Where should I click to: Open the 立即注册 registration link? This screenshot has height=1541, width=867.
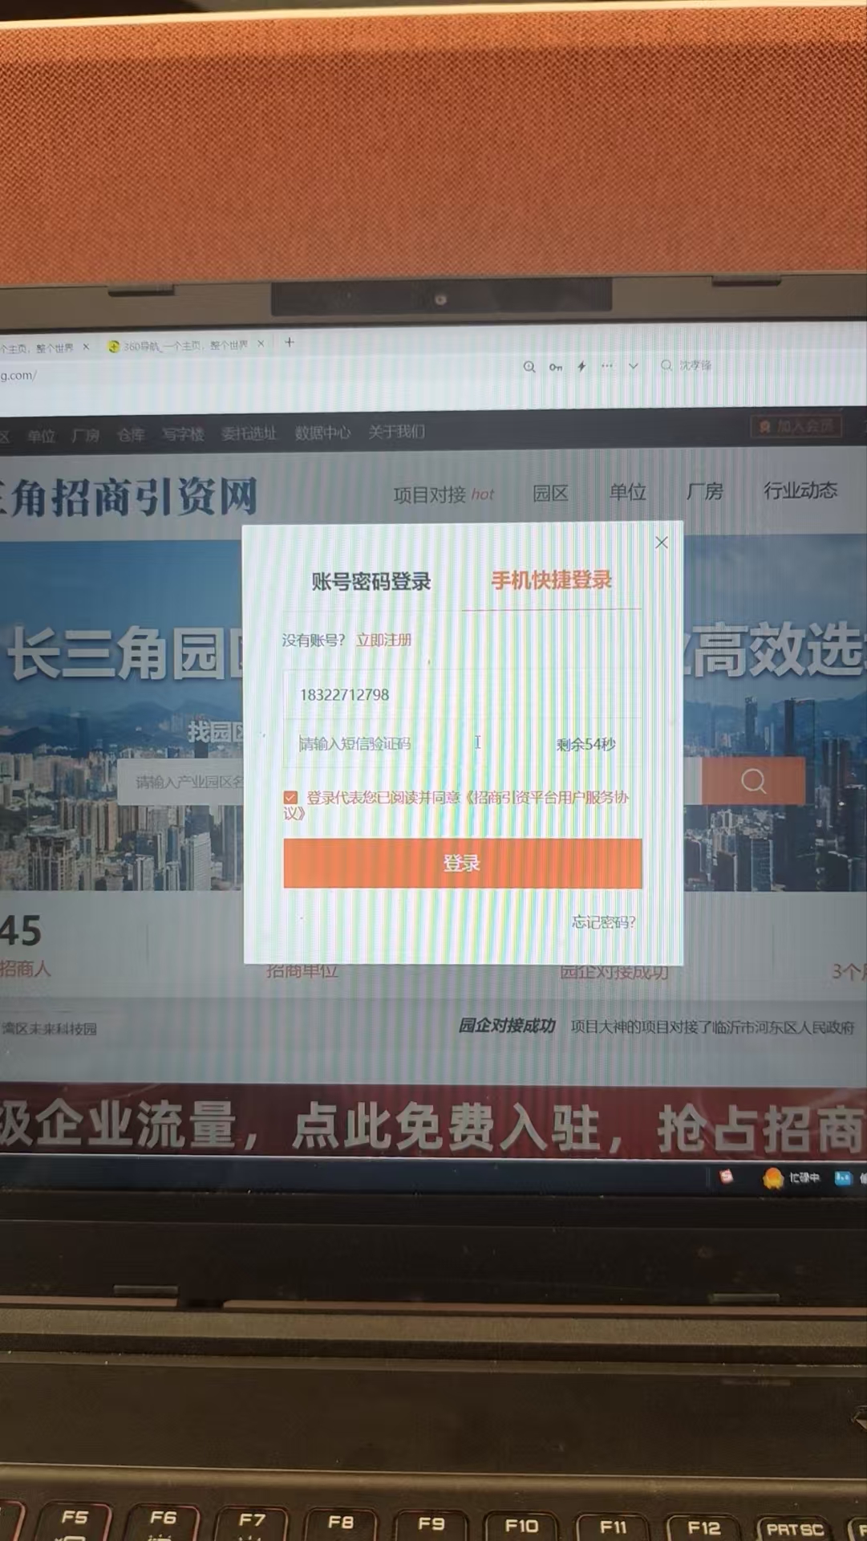[x=384, y=640]
